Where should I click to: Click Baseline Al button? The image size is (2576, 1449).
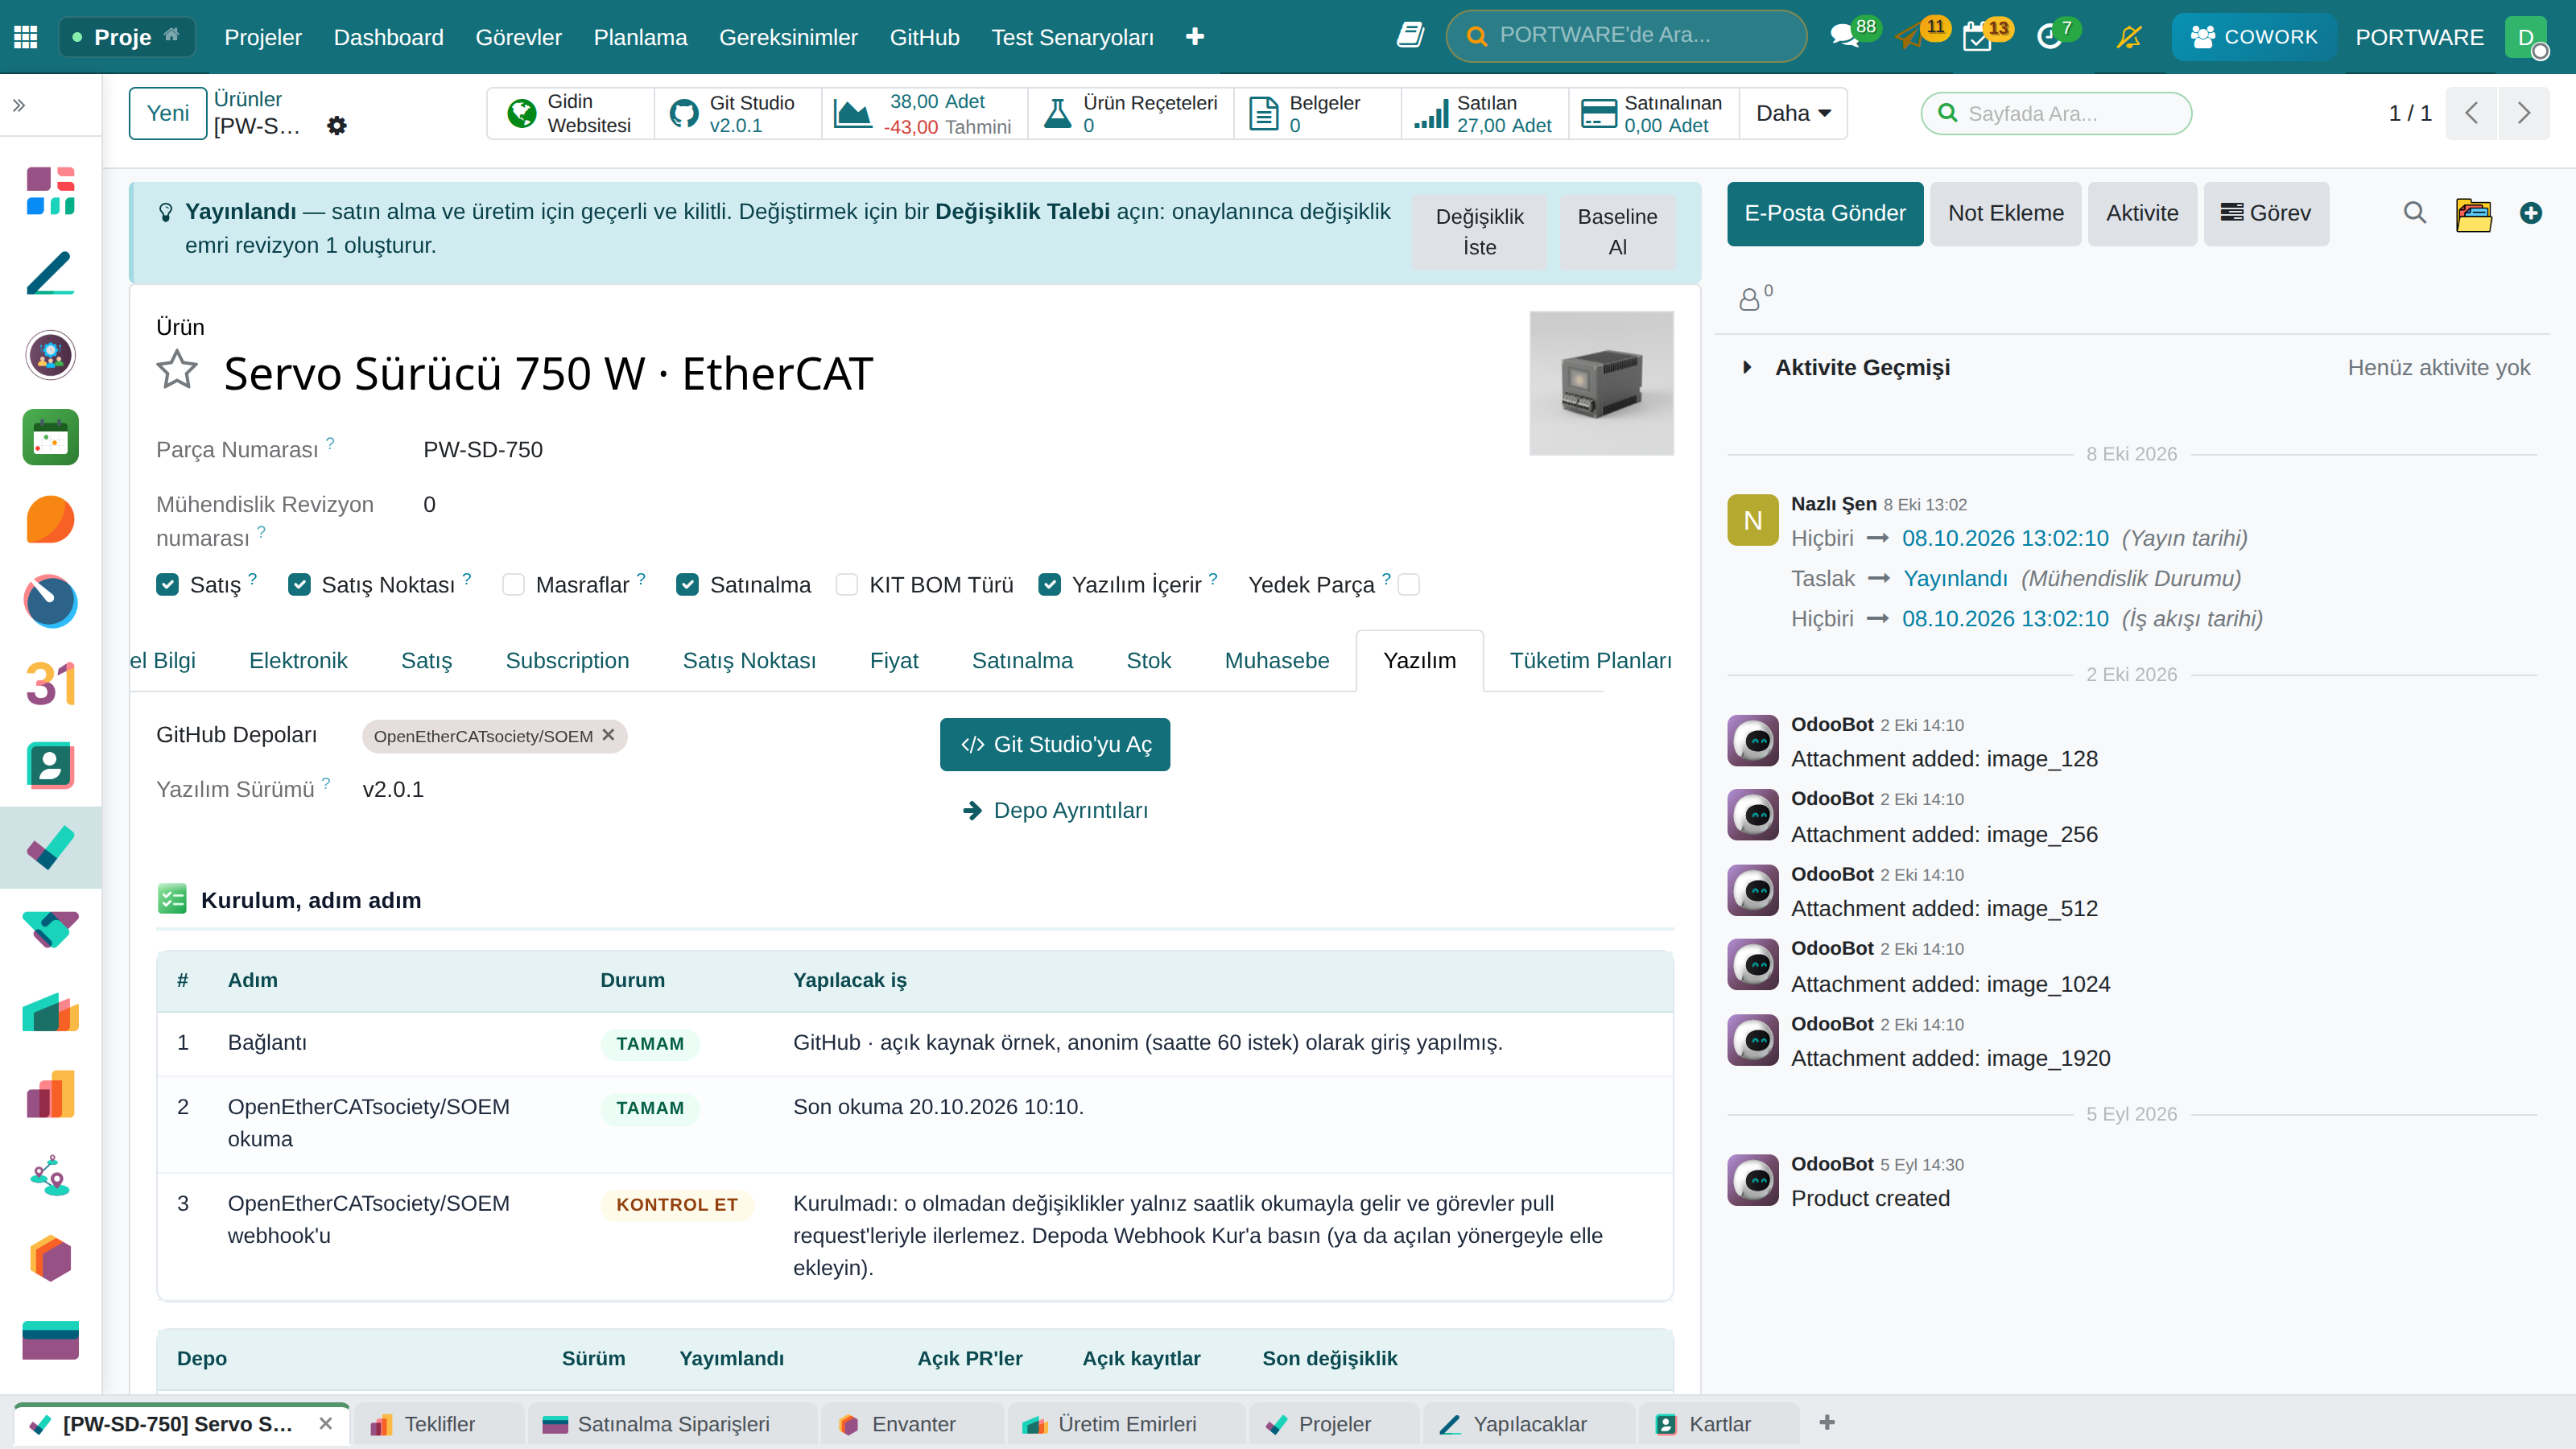[1617, 232]
